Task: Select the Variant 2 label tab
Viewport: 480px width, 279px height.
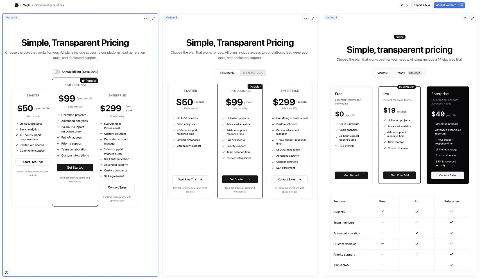Action: click(171, 17)
